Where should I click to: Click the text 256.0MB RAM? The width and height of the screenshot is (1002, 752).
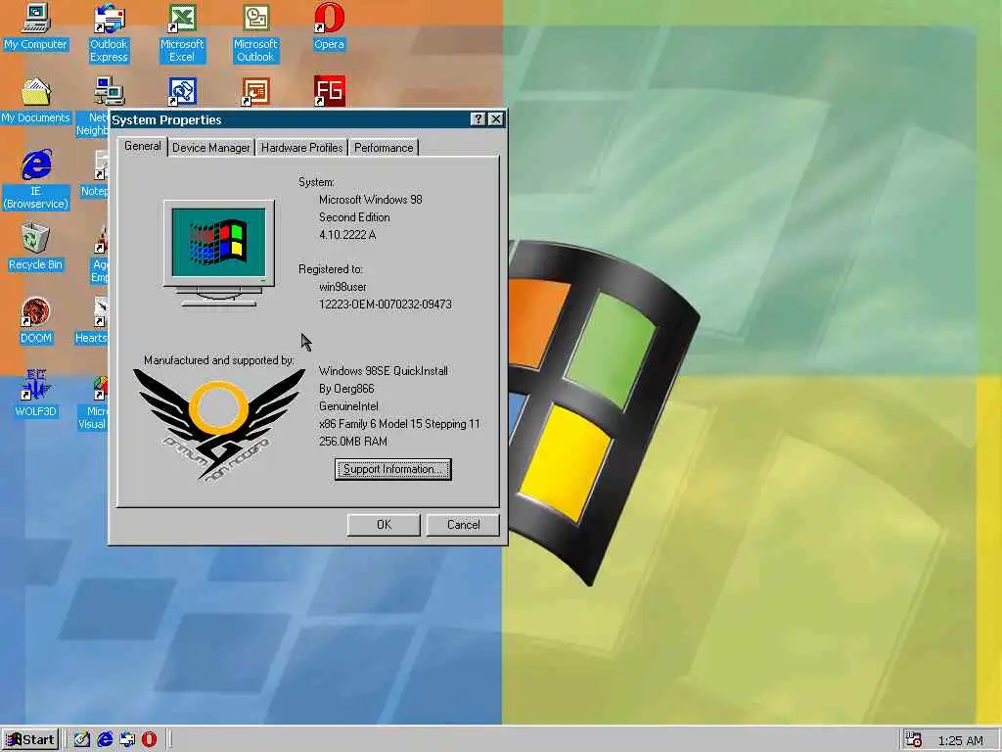point(352,442)
